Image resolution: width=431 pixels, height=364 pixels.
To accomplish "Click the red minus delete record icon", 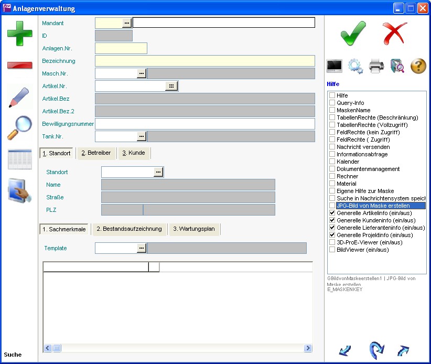I will coord(19,65).
